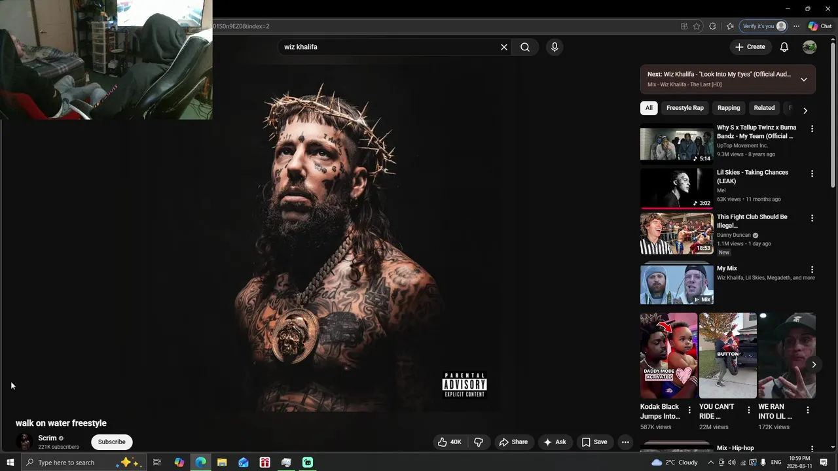
Task: Open browser extensions puzzle icon
Action: coord(713,26)
